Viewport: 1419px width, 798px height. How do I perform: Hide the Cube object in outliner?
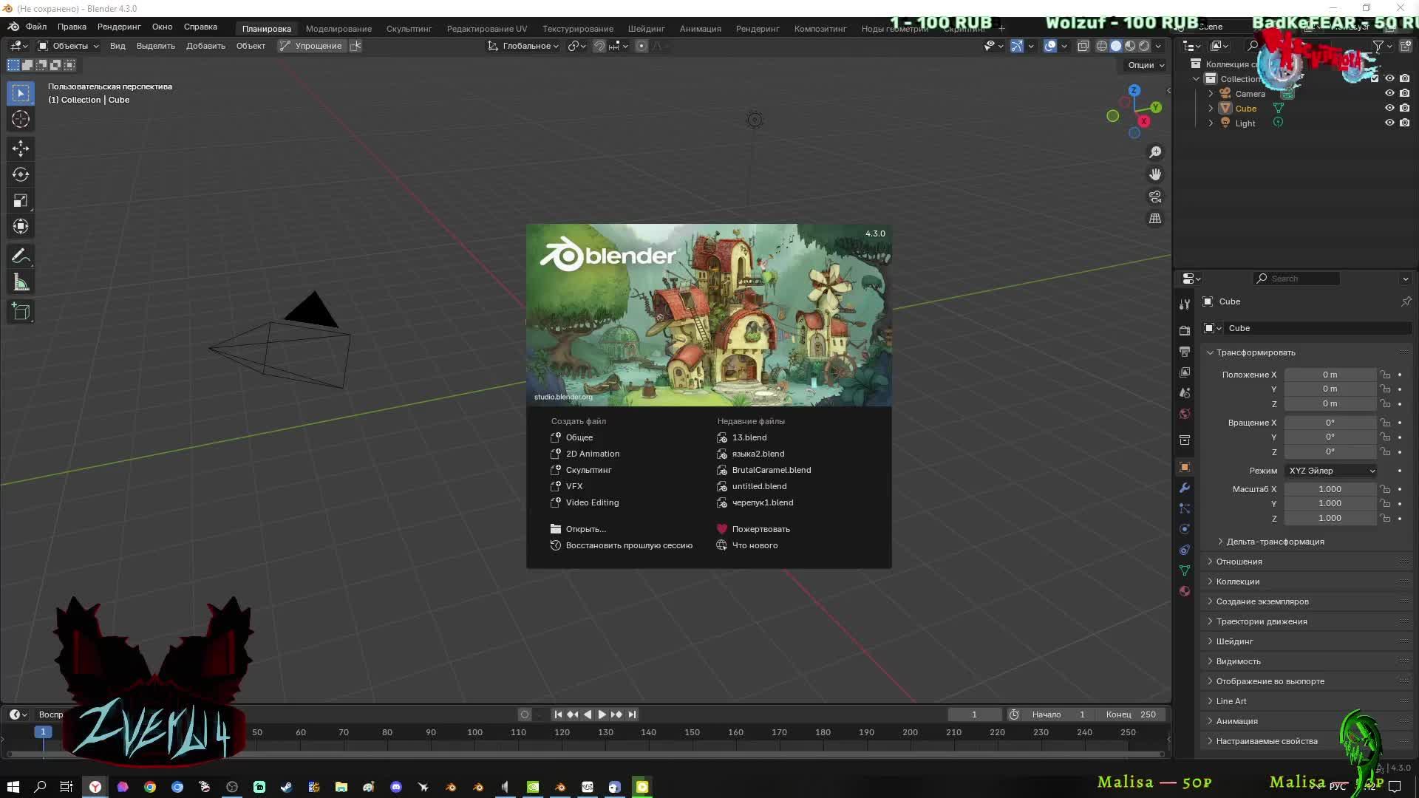(x=1389, y=108)
